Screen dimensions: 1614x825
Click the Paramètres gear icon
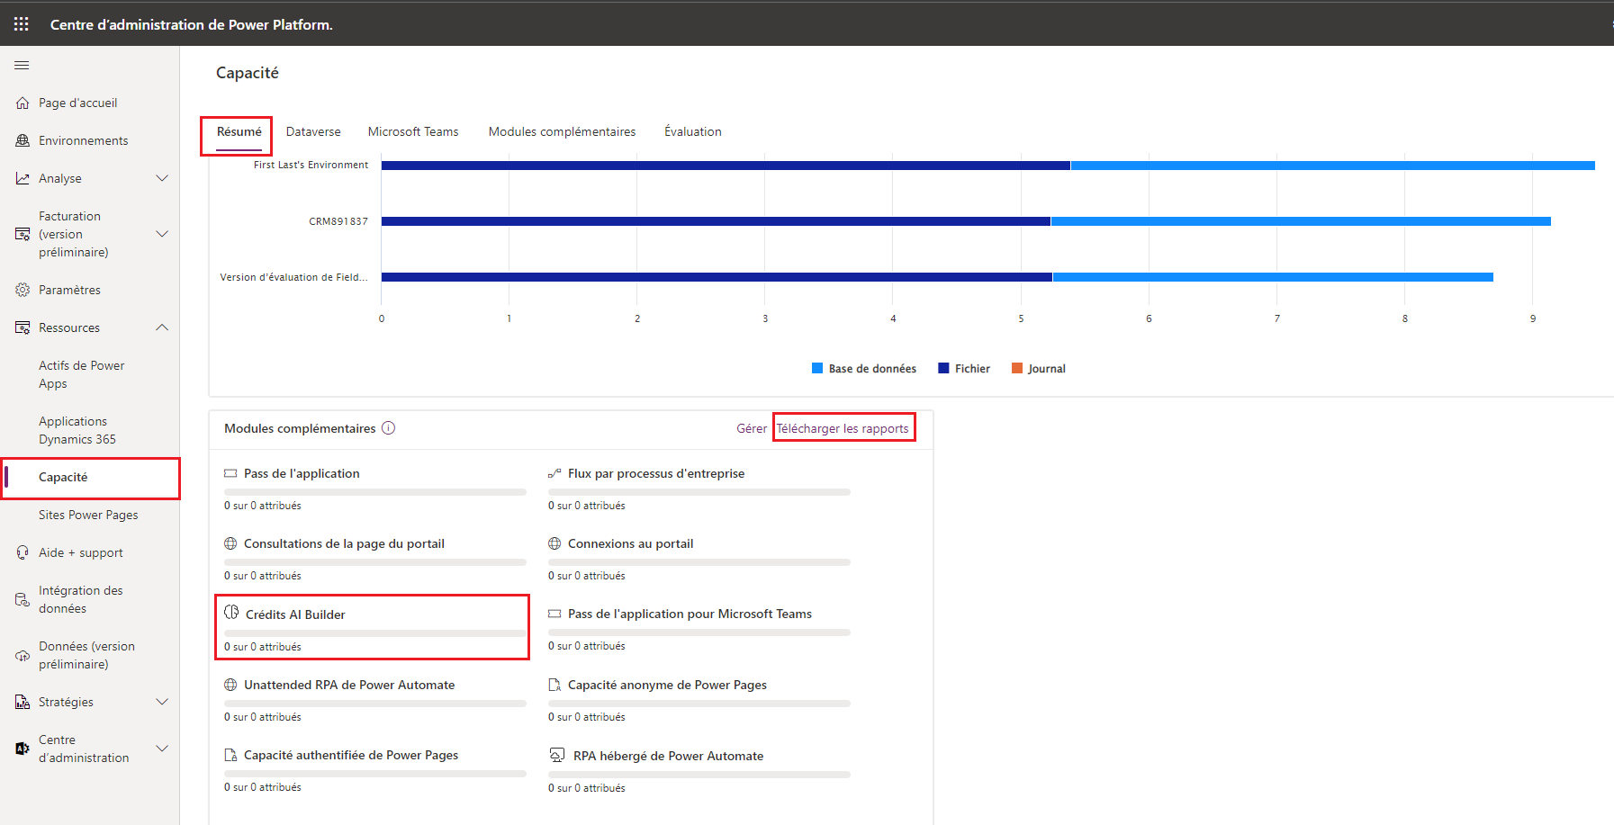pyautogui.click(x=23, y=291)
